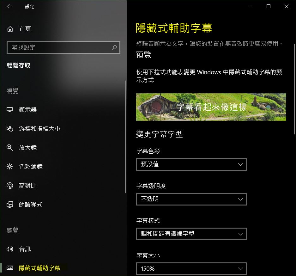Open the 字幕樣式 dropdown showing 調和間距有襯線字型
This screenshot has height=276, width=296.
point(191,234)
